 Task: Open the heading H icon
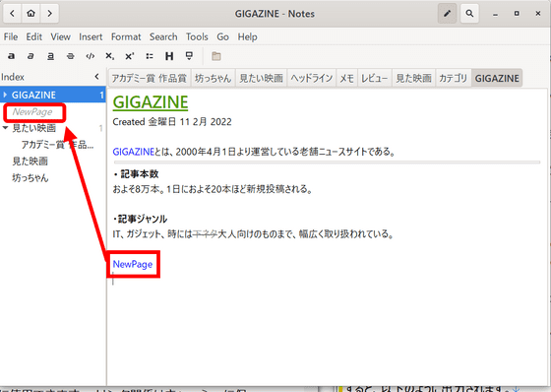pos(169,56)
